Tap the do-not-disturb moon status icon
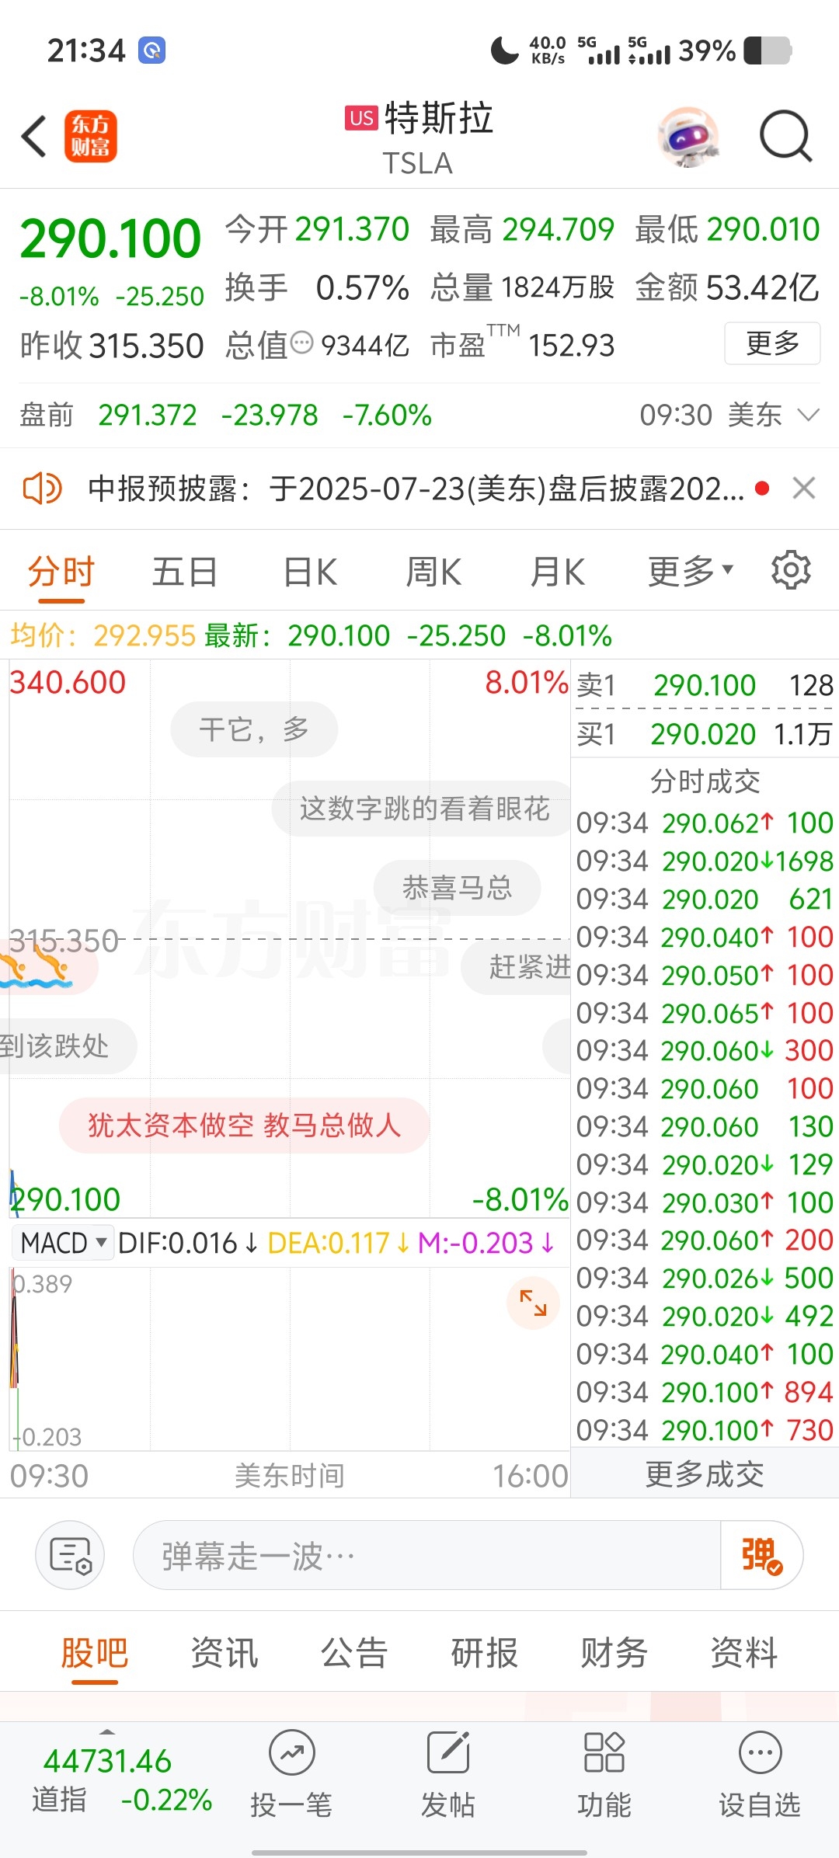The width and height of the screenshot is (839, 1858). pos(504,50)
